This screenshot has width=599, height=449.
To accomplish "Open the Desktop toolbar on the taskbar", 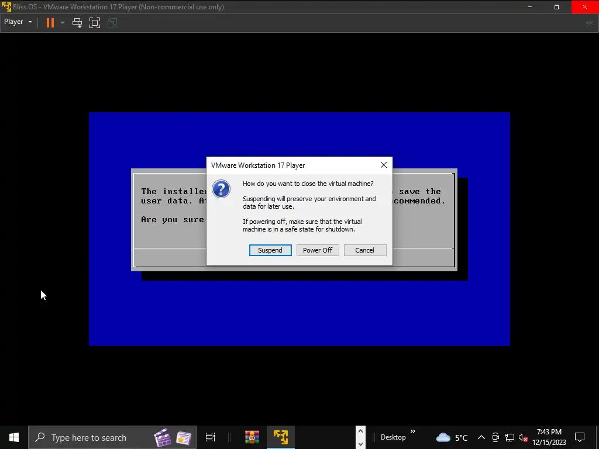I will point(393,437).
